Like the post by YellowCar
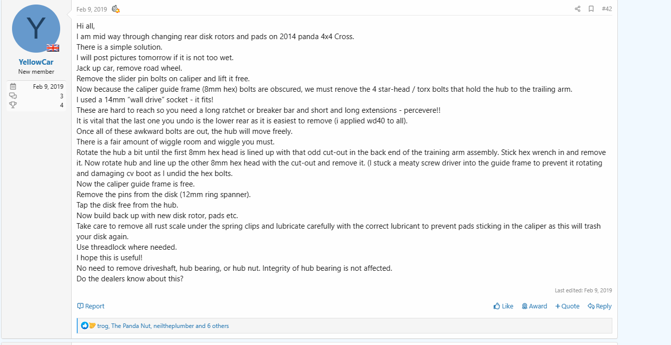The height and width of the screenshot is (345, 671). (504, 306)
